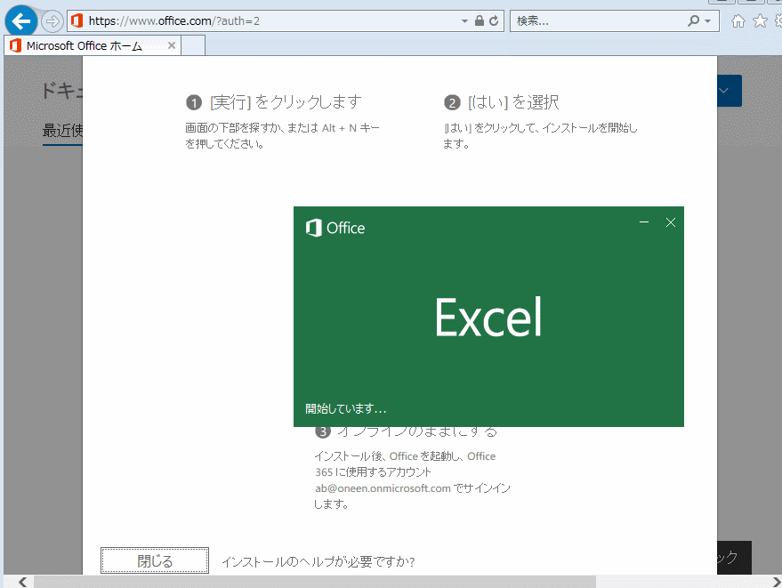Screen dimensions: 782x588
Task: Select the 最近使 tab behind the dialog
Action: pyautogui.click(x=62, y=131)
